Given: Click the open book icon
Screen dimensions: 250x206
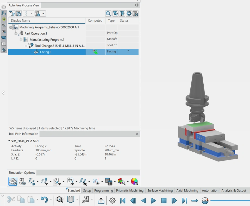Looking at the screenshot, I should pos(71,199).
